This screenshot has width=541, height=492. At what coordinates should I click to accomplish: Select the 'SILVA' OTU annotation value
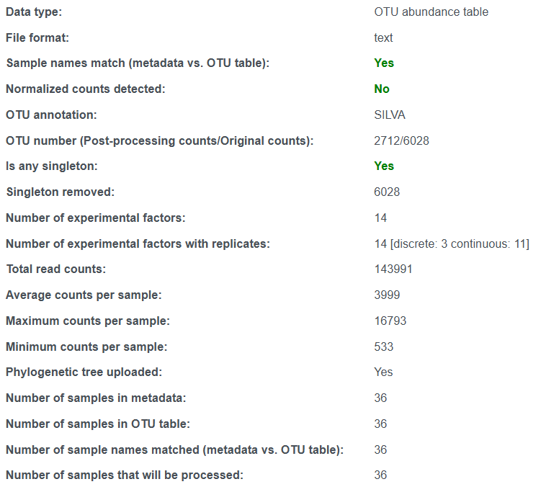(x=390, y=115)
